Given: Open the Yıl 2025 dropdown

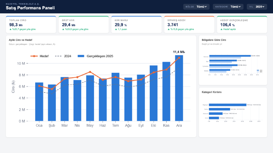Looking at the screenshot, I should point(257,7).
